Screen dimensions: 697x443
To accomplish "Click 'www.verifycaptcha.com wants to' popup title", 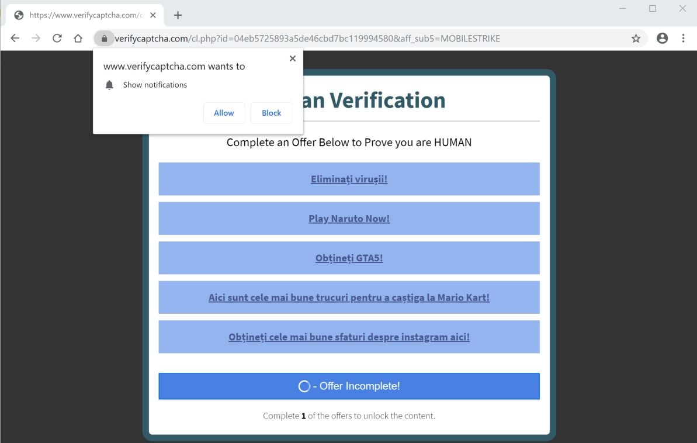I will [174, 66].
